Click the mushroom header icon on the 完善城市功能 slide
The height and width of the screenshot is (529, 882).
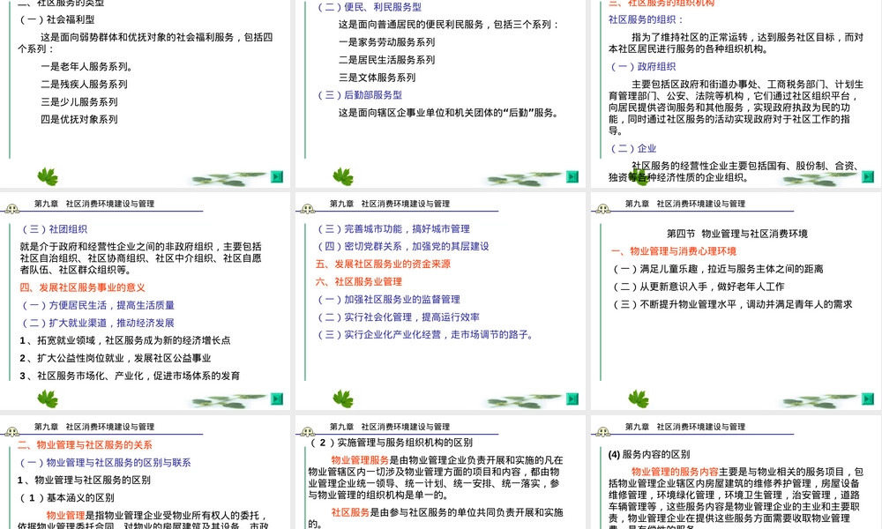(307, 209)
